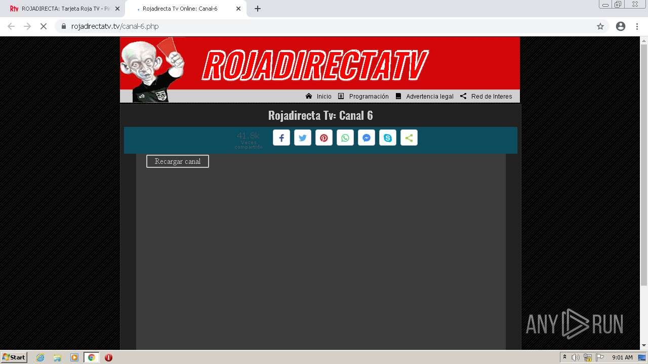This screenshot has height=364, width=648.
Task: Click the Action Center flag icon
Action: (x=600, y=357)
